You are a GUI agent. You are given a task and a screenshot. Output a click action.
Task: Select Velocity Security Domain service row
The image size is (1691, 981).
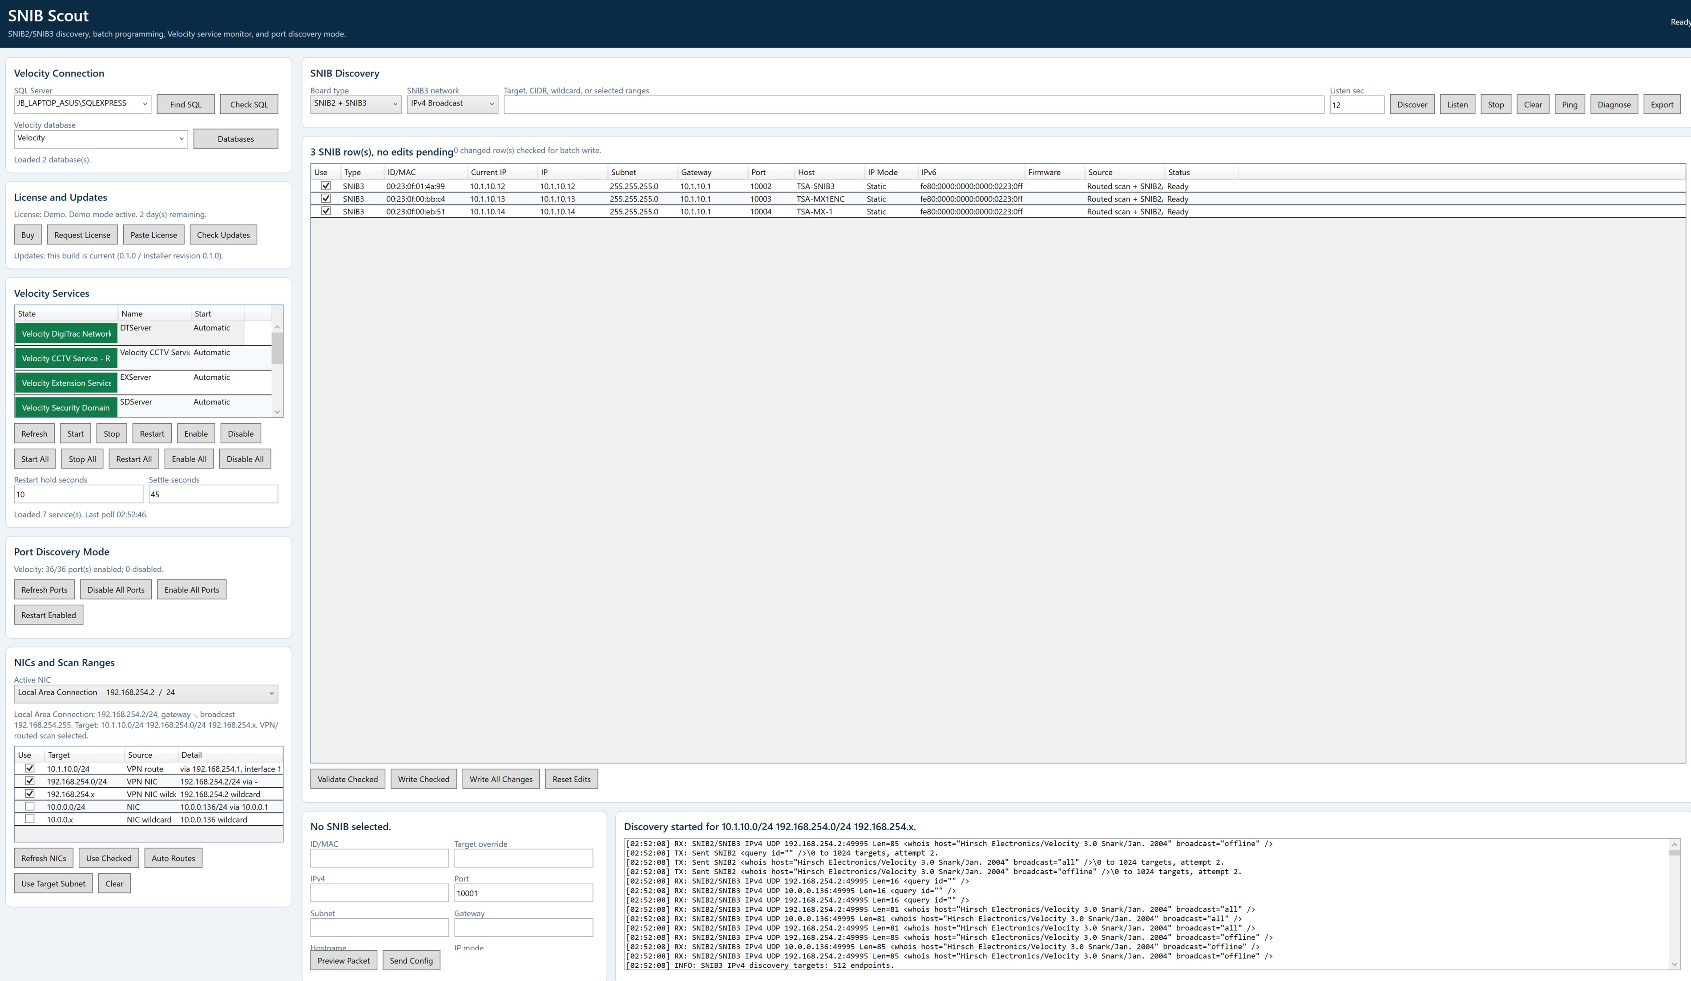[143, 407]
